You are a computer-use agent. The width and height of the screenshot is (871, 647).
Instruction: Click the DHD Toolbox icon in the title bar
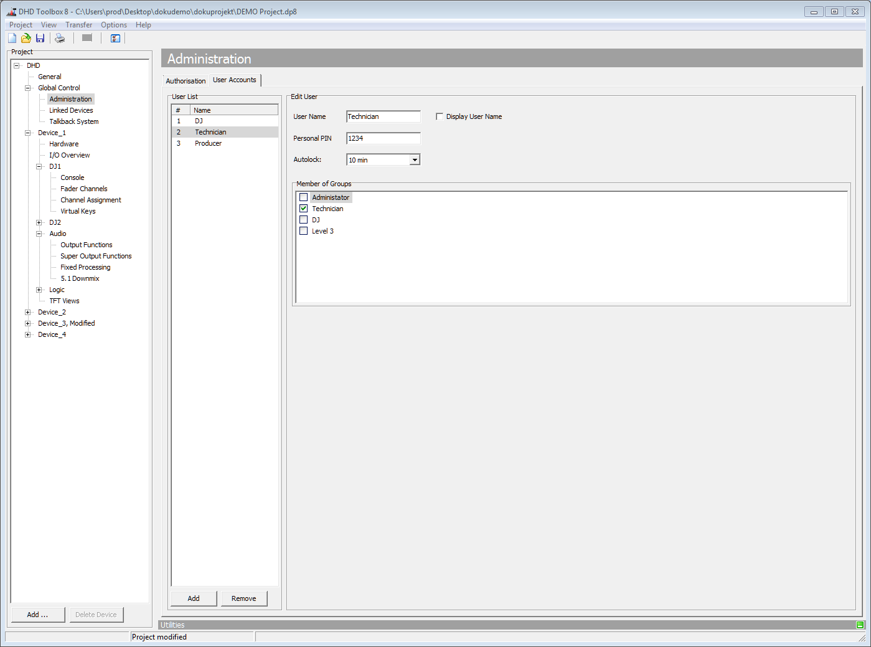pyautogui.click(x=10, y=11)
